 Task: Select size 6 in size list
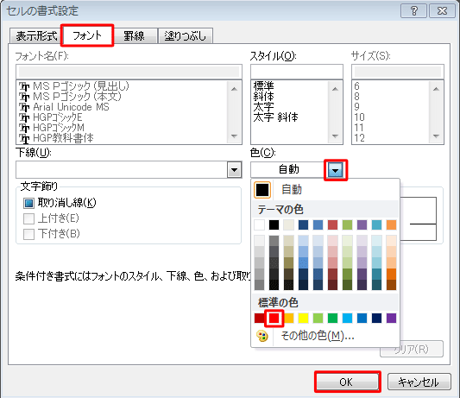[x=356, y=86]
